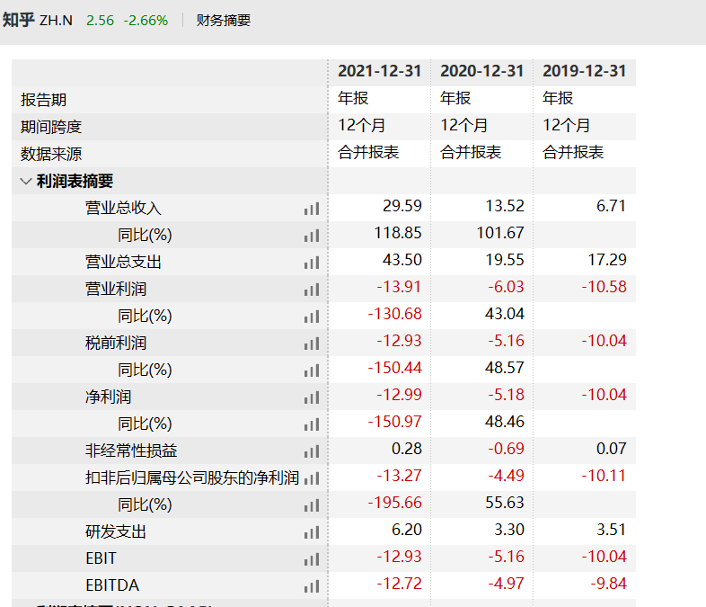Screen dimensions: 706x607
Task: Open chart icon for 同比(%) under 税前利润
Action: [x=312, y=370]
